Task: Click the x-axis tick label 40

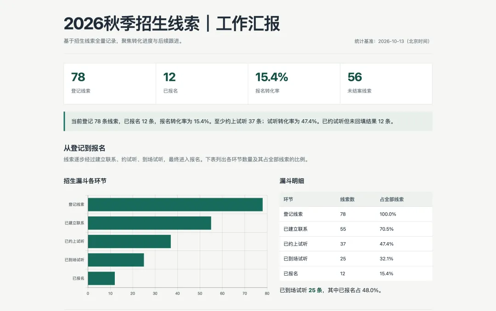Action: (177, 293)
